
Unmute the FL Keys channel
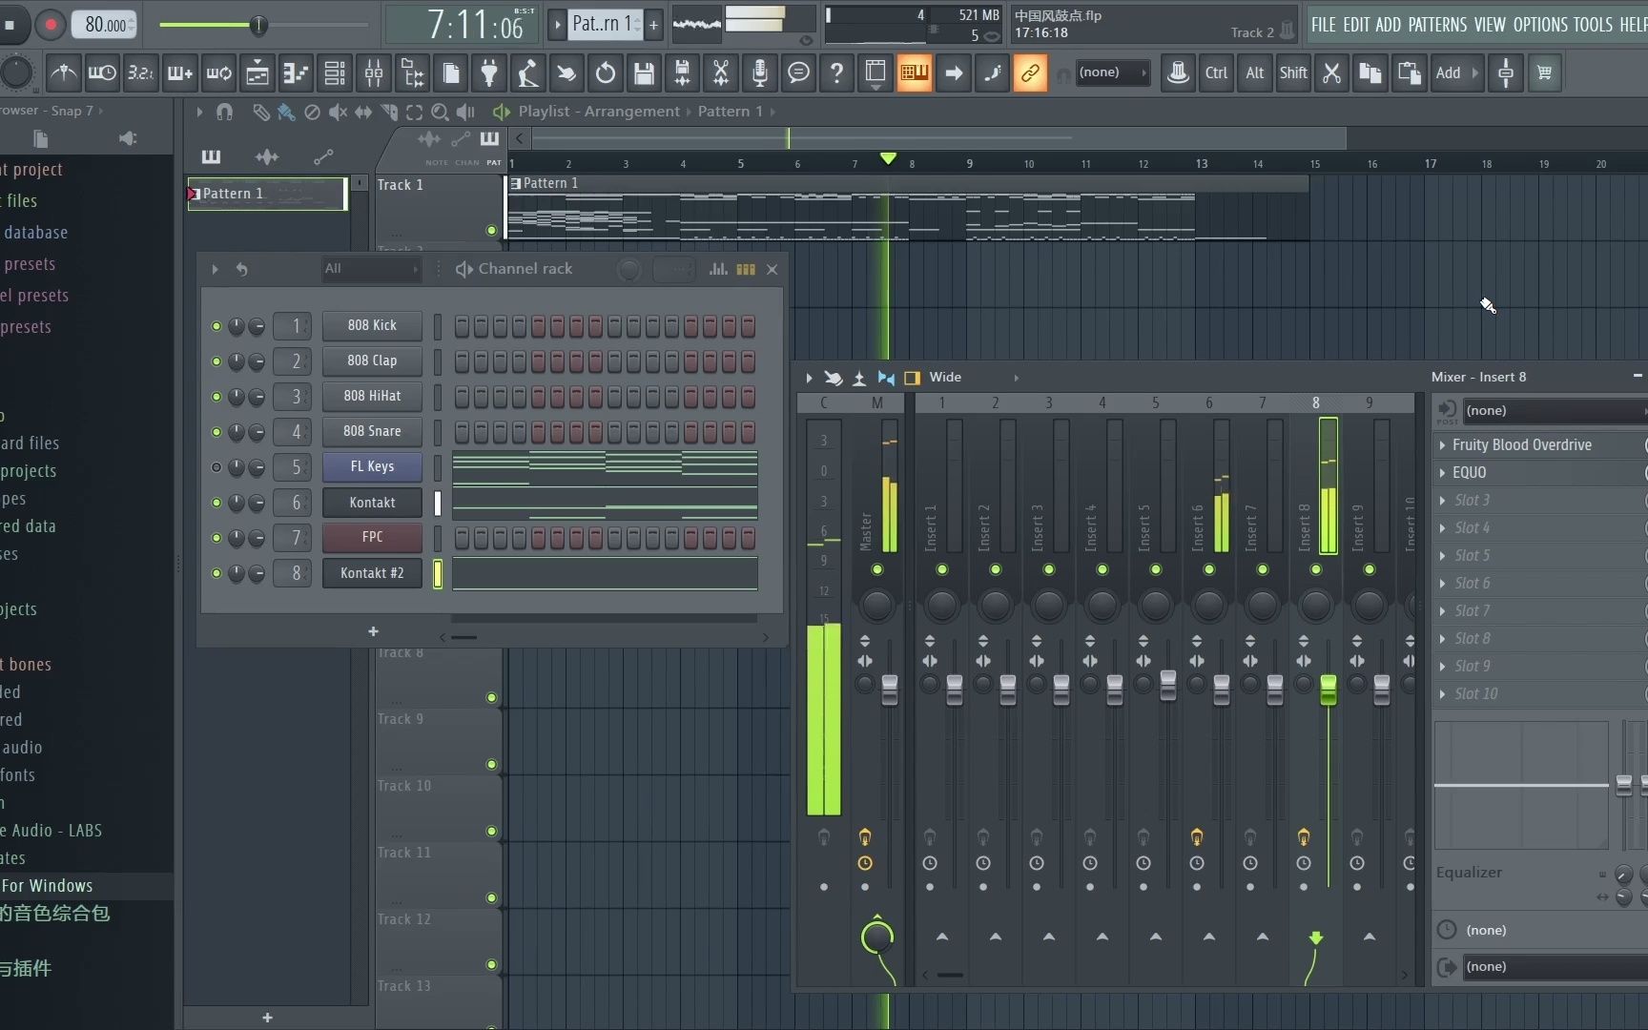click(216, 467)
